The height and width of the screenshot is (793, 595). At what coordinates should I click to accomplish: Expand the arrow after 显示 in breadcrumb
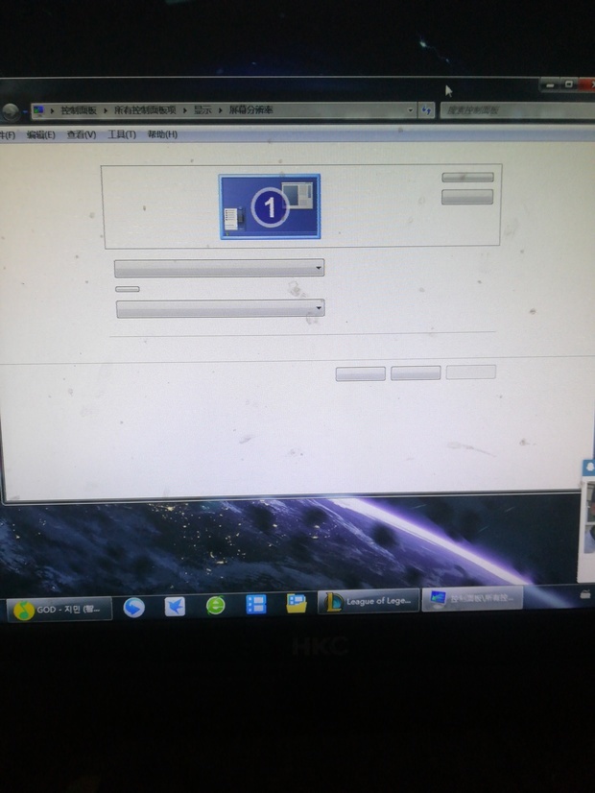click(221, 109)
